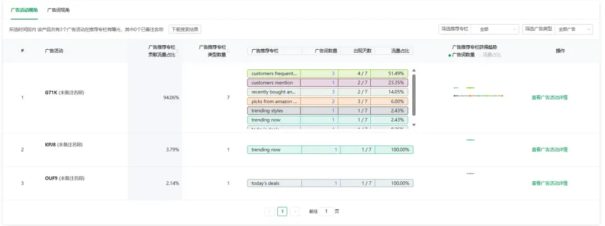Sort by 广告推荐专栏贡献流量占比 column icon

[178, 51]
